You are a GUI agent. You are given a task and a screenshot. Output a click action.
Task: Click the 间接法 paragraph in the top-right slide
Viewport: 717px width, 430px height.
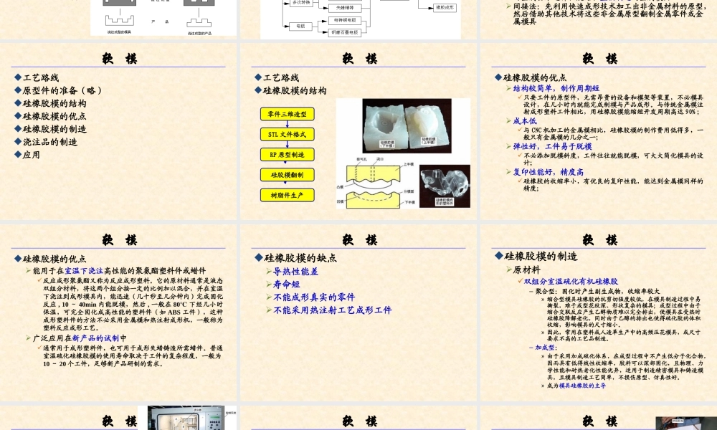click(609, 14)
